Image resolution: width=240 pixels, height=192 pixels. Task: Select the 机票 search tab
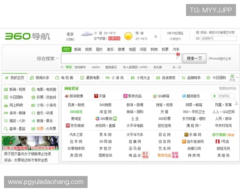(x=165, y=49)
